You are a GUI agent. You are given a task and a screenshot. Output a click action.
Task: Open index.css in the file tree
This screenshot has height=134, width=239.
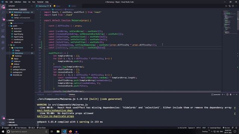coord(17,61)
